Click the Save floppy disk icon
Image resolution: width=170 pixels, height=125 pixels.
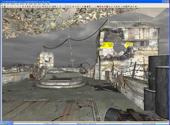pyautogui.click(x=5, y=7)
